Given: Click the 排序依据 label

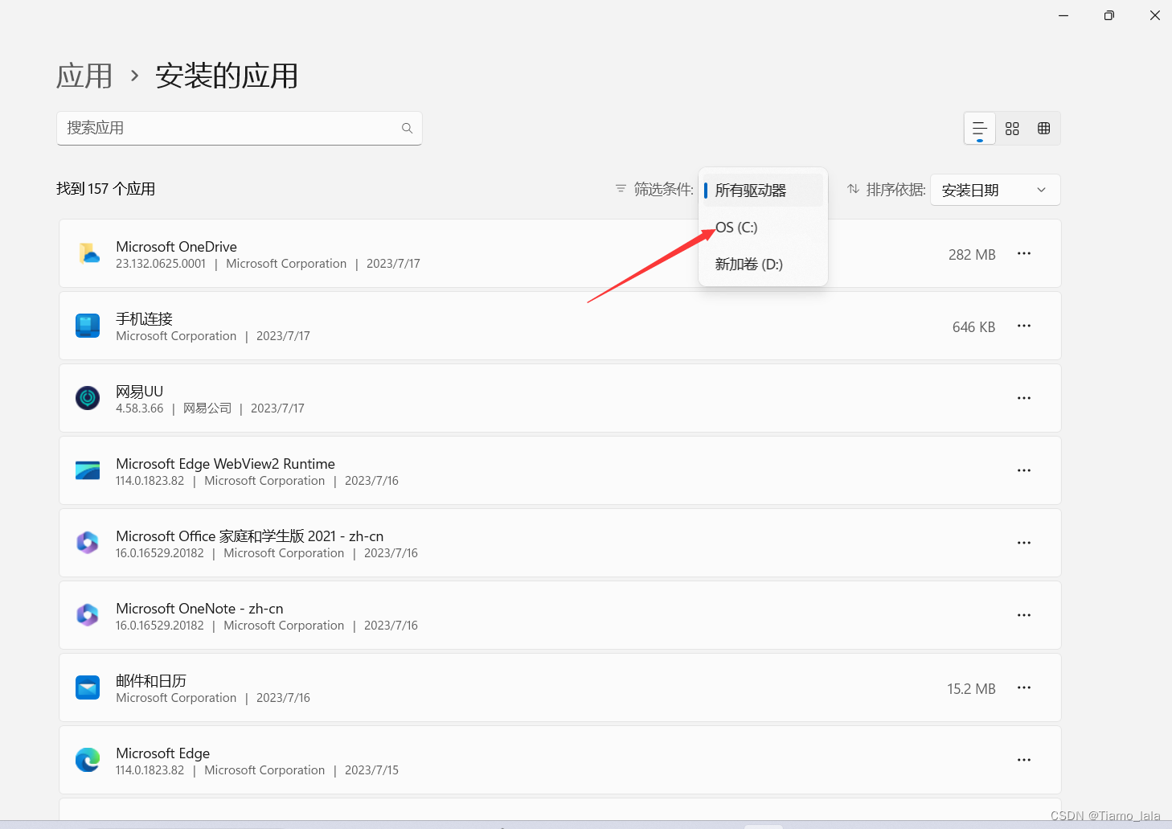Looking at the screenshot, I should click(x=896, y=189).
